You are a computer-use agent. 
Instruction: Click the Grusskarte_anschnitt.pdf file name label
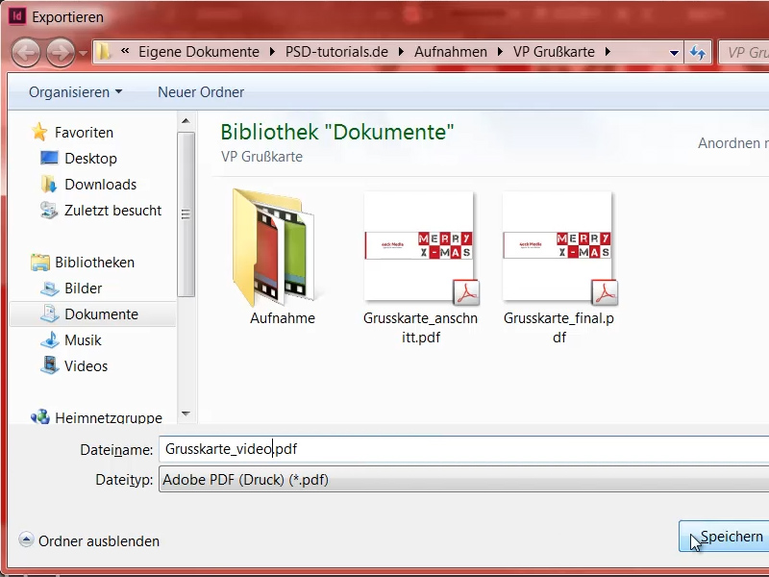pos(420,328)
